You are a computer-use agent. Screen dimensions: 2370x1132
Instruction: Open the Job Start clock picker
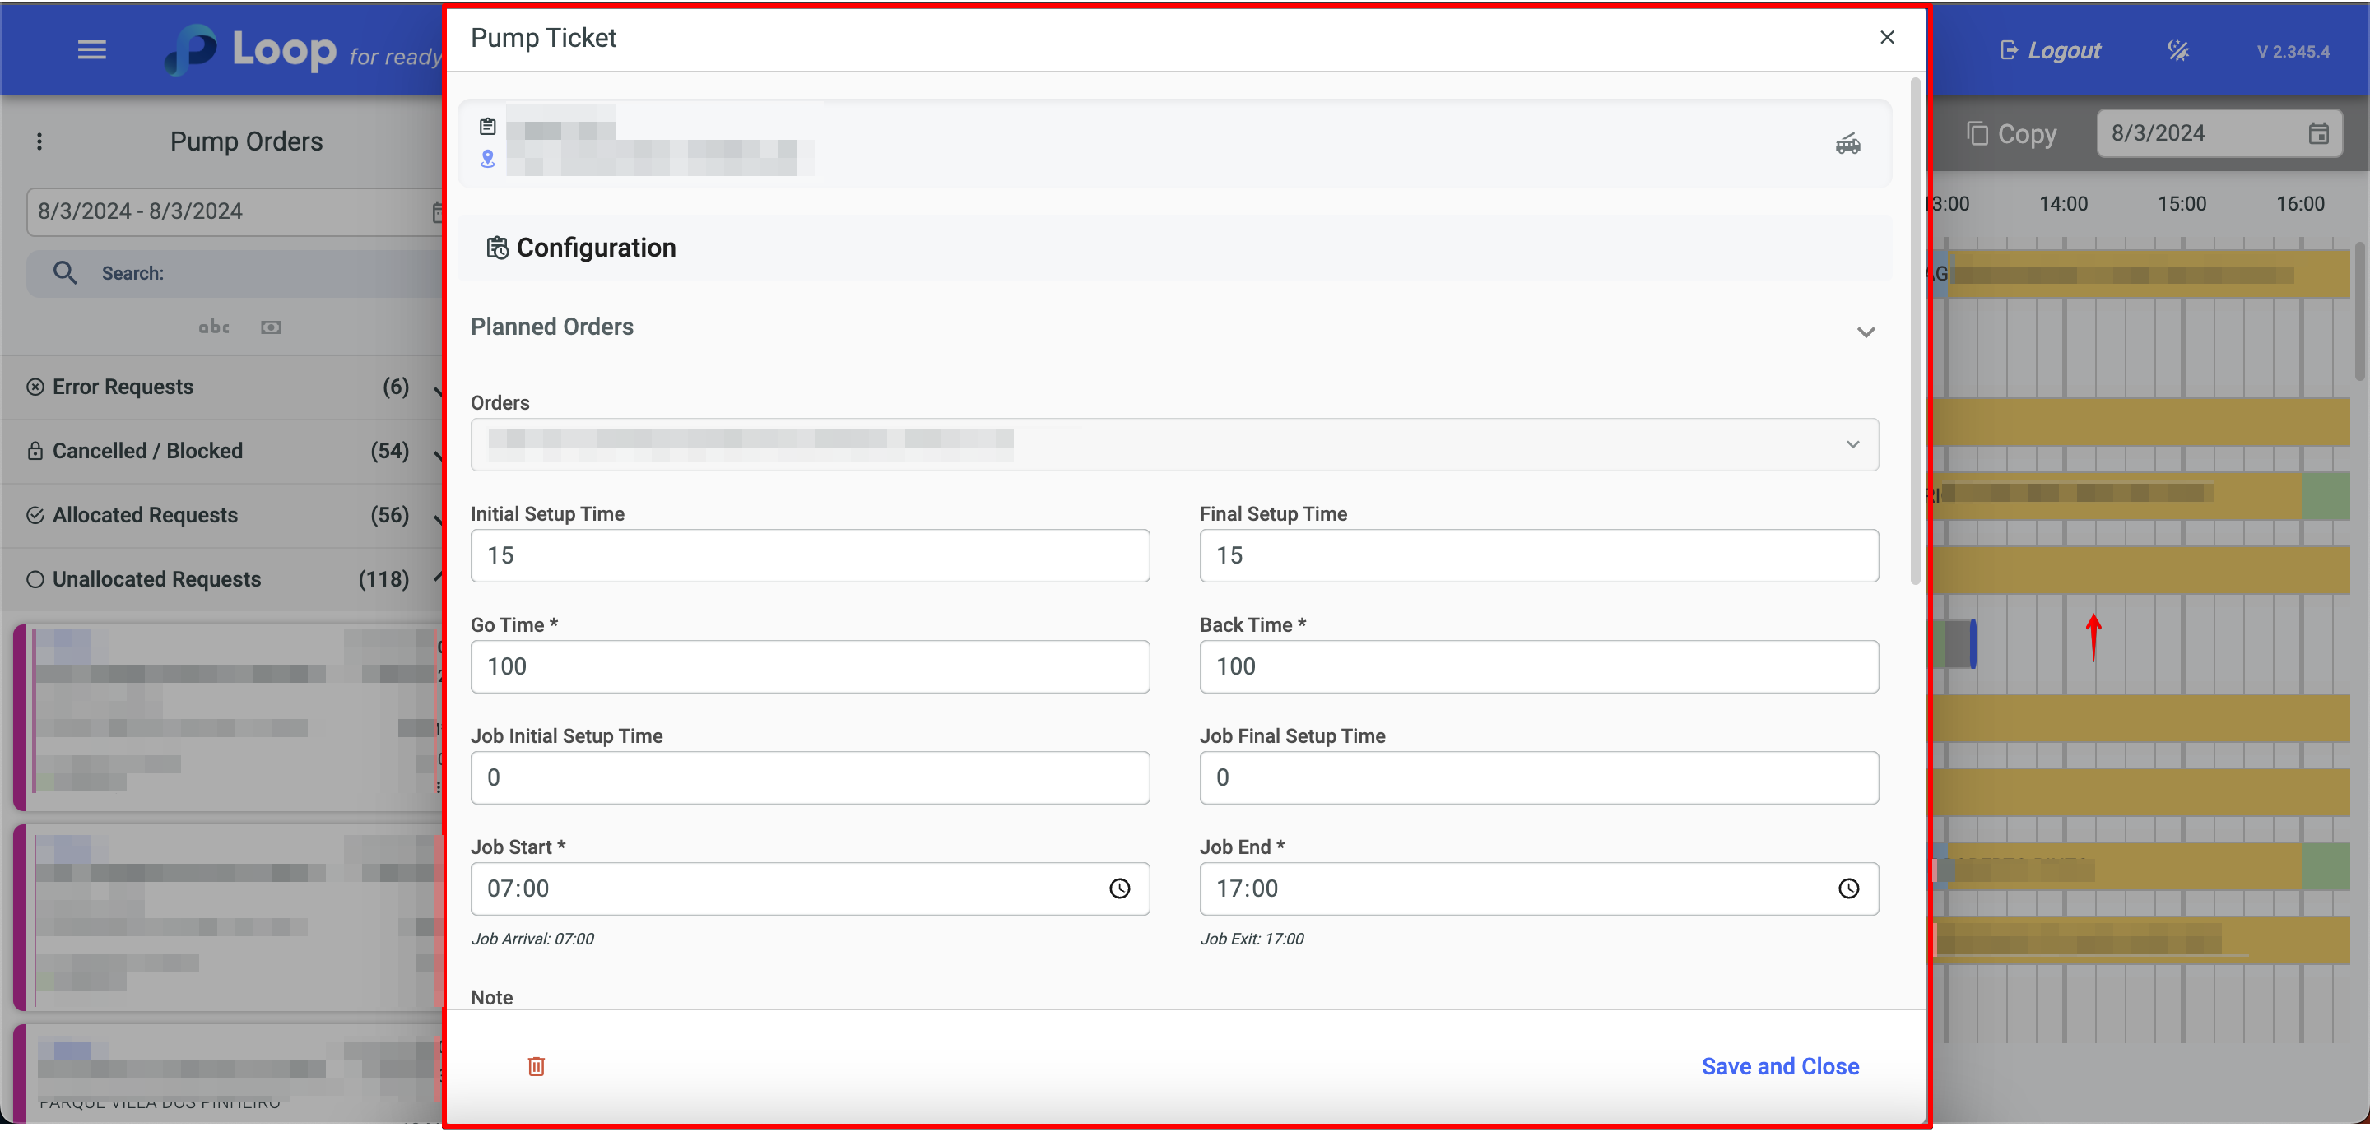(x=1119, y=888)
